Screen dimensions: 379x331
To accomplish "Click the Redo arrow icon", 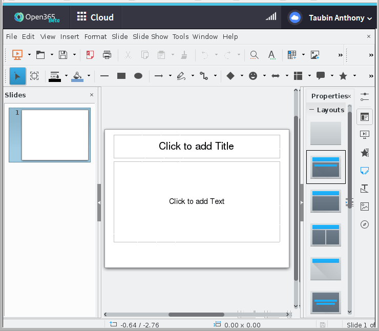I will click(x=227, y=55).
